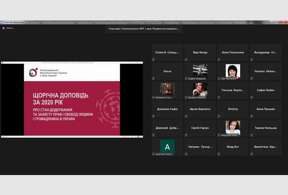Click the active speaker banner at top
The width and height of the screenshot is (288, 195).
pyautogui.click(x=144, y=28)
